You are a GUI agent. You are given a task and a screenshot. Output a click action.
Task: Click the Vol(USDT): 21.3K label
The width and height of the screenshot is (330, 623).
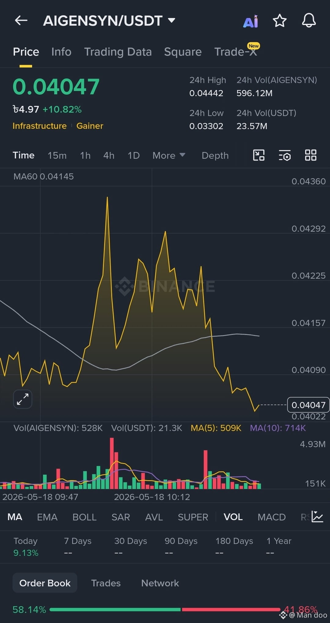tap(147, 428)
